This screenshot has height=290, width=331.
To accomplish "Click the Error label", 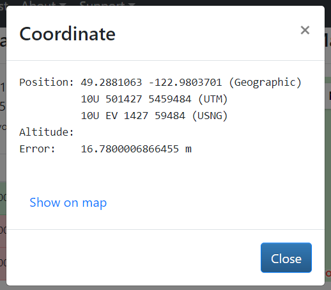I will tap(37, 149).
